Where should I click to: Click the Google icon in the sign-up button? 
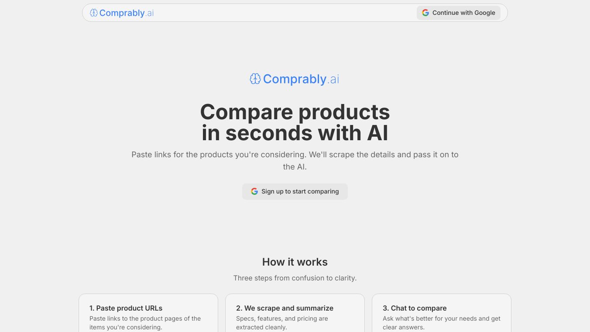pyautogui.click(x=254, y=191)
